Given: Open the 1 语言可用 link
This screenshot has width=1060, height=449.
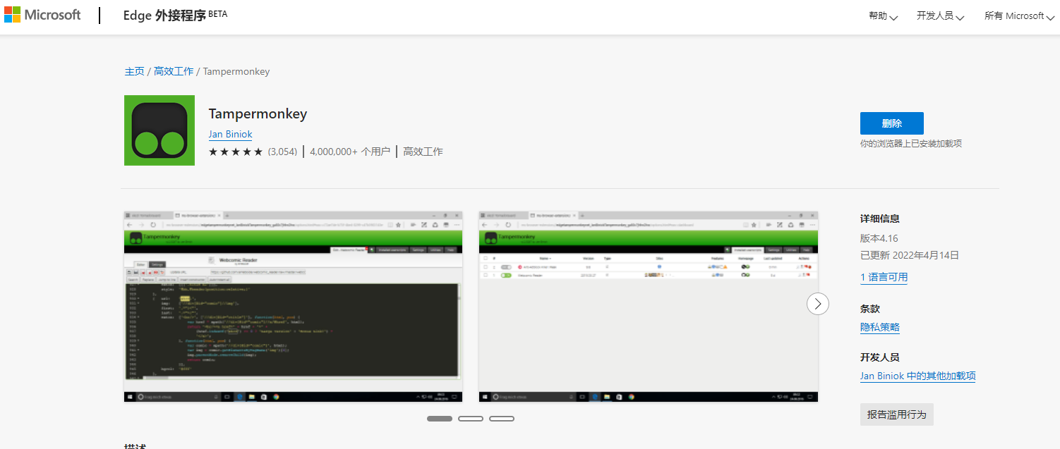Looking at the screenshot, I should [884, 277].
